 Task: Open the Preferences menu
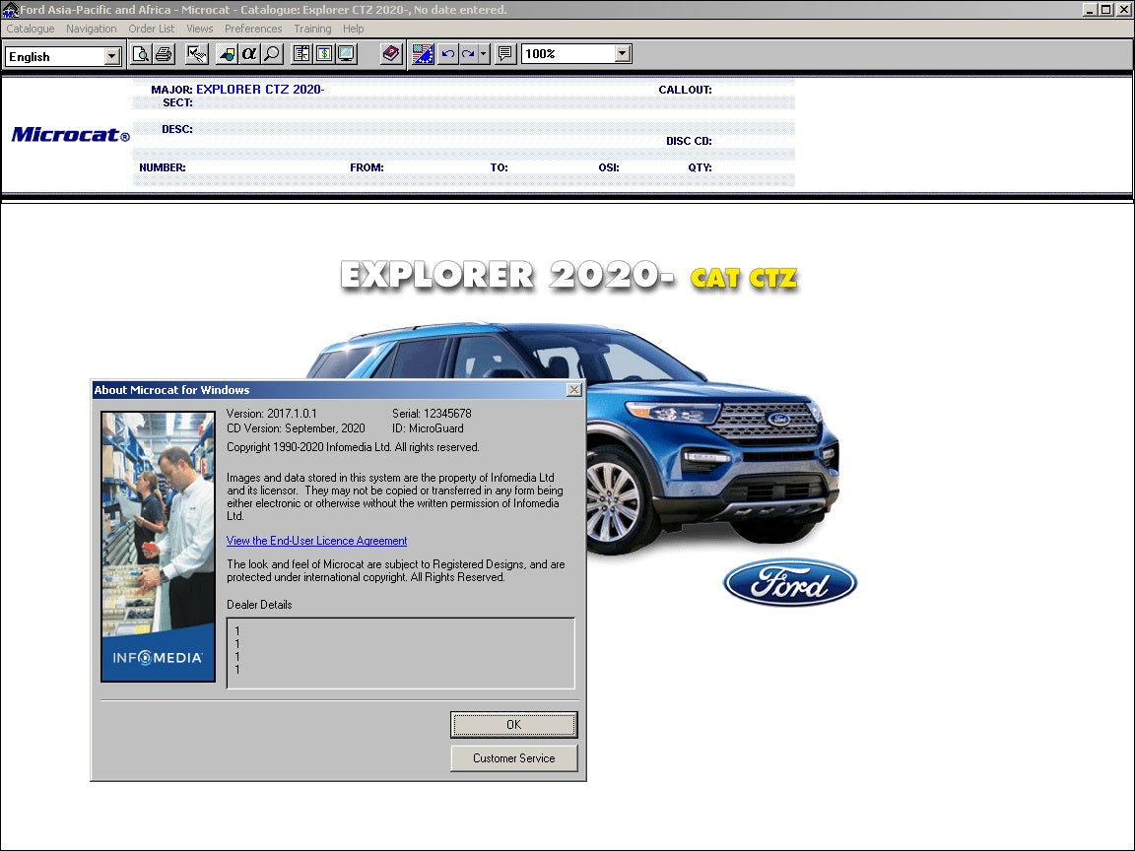click(253, 29)
